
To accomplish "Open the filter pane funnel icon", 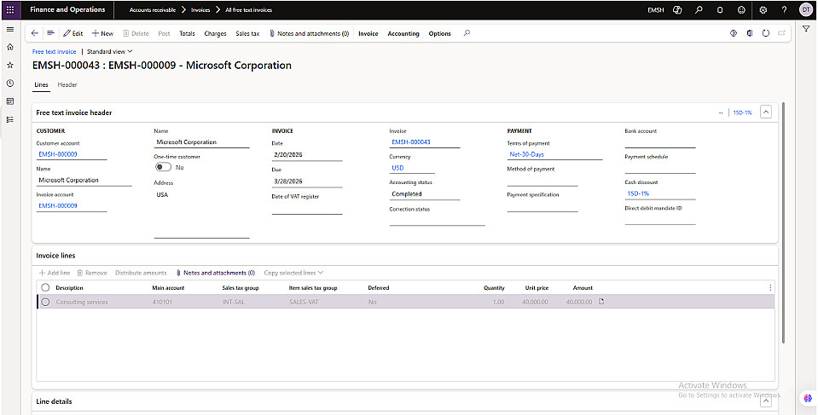I will click(x=806, y=29).
